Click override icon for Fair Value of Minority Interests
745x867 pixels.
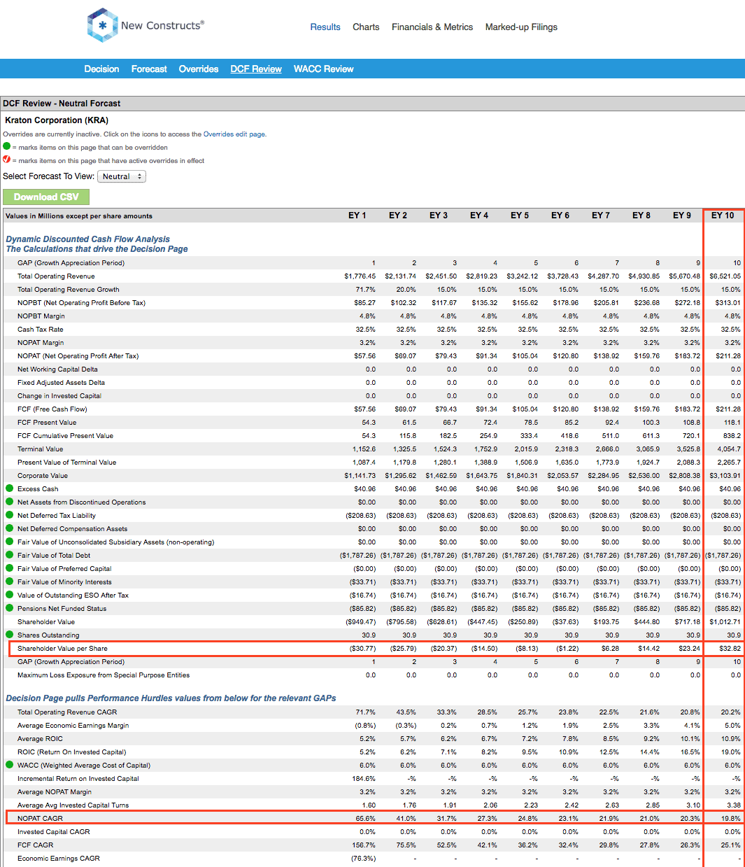[10, 581]
